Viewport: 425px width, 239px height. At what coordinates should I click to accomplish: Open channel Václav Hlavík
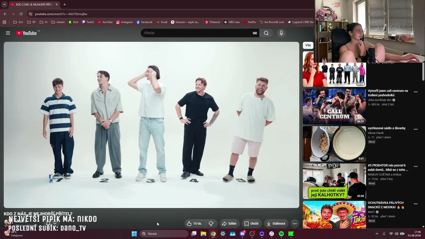coord(376,133)
